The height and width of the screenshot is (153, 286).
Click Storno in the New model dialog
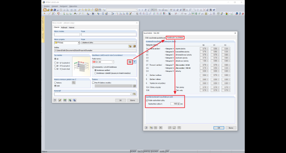pos(132,100)
